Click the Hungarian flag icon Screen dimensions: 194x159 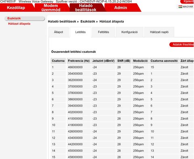[x=180, y=6]
